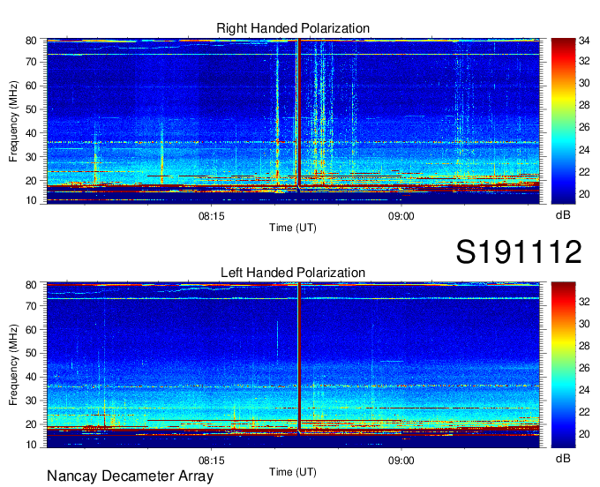Click the "10" frequency tick of the Left Handed plot
The width and height of the screenshot is (600, 487).
[31, 445]
